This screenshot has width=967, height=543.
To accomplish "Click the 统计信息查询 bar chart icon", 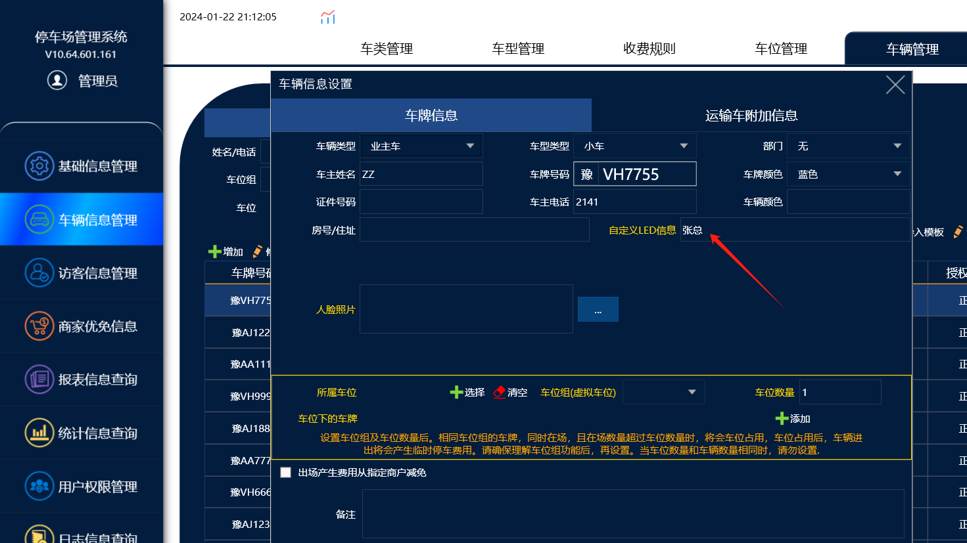I will 39,433.
